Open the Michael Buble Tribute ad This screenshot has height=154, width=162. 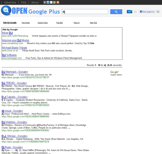click(15, 48)
